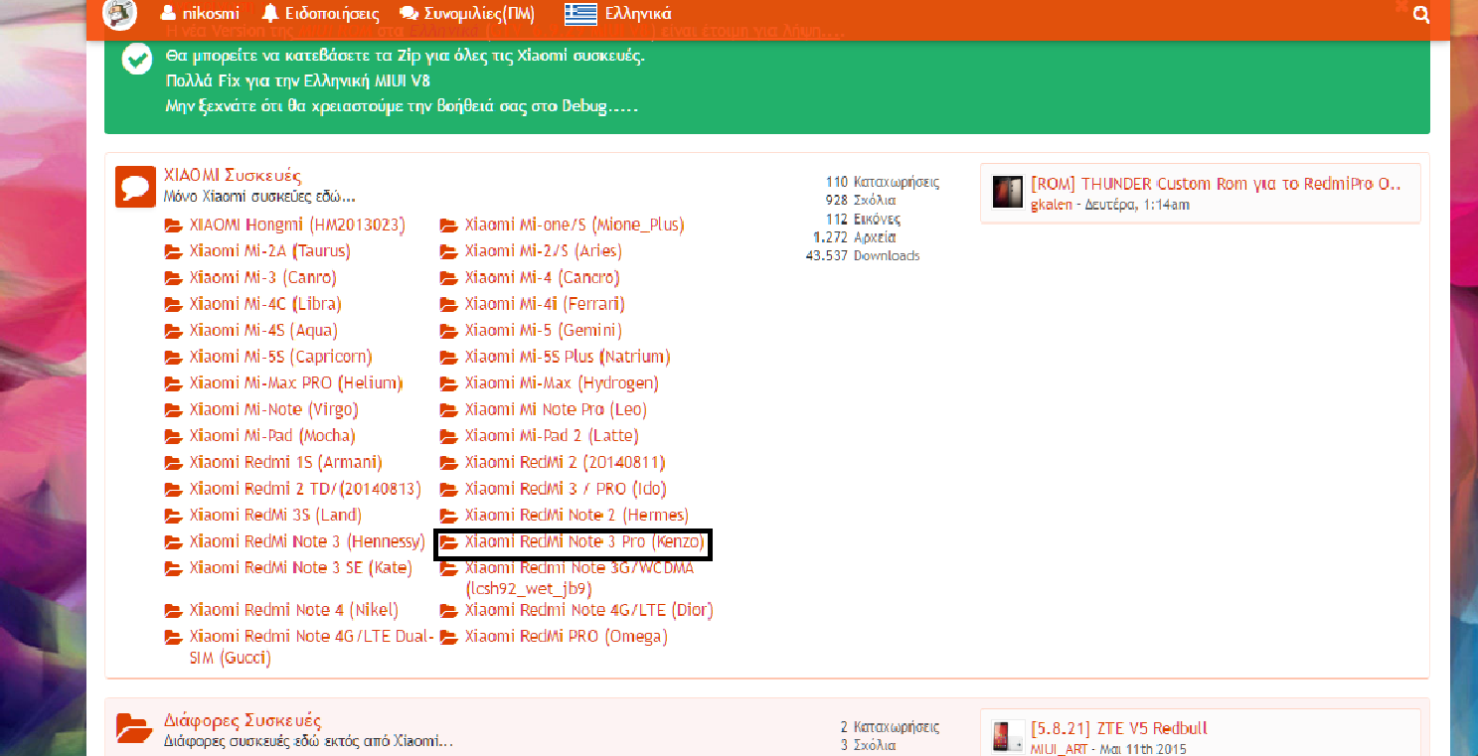The width and height of the screenshot is (1478, 756).
Task: Open Xiaomi Redmi Note 4G/LTE Dual-SIM (Gucci) folder
Action: pos(311,646)
